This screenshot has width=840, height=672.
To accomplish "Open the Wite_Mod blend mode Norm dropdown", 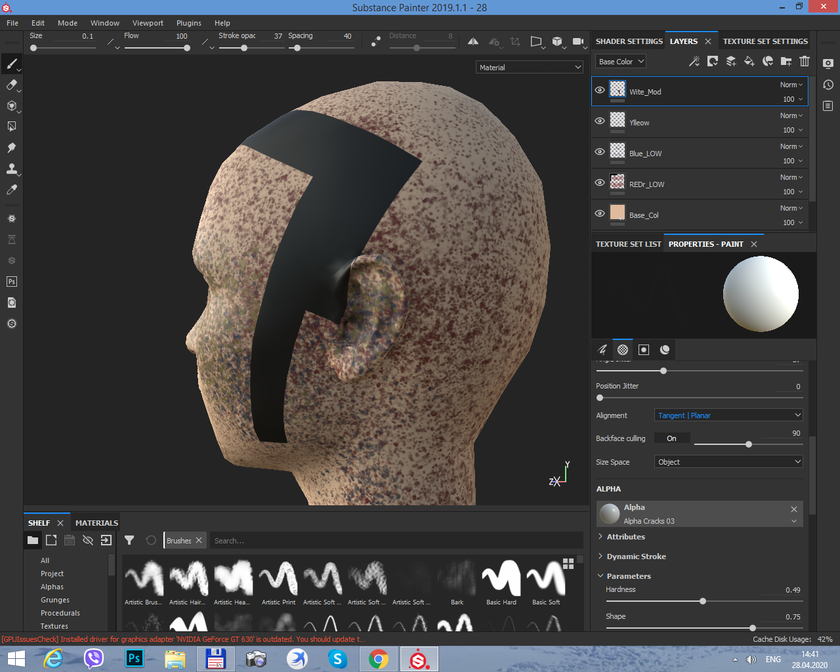I will click(x=791, y=85).
